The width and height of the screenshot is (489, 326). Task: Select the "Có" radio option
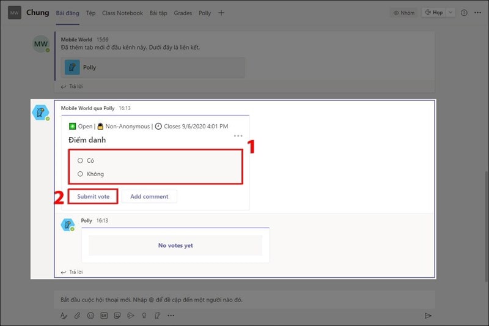point(80,160)
